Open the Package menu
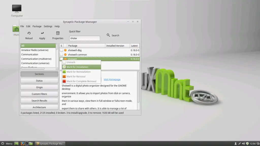260x146 pixels. coord(37,26)
